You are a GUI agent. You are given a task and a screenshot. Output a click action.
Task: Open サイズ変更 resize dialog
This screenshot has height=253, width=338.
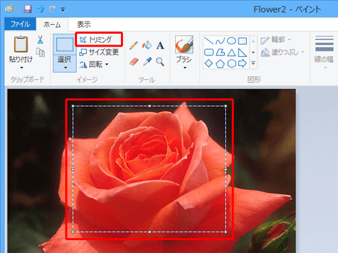click(99, 52)
